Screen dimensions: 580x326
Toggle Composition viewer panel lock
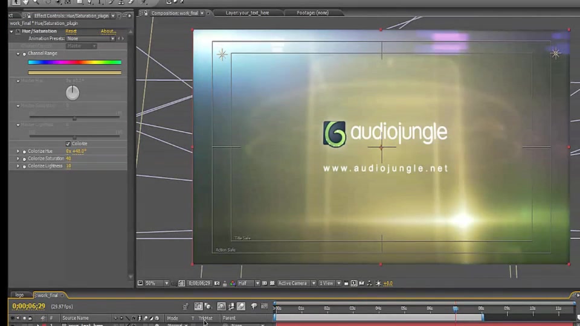pyautogui.click(x=146, y=13)
